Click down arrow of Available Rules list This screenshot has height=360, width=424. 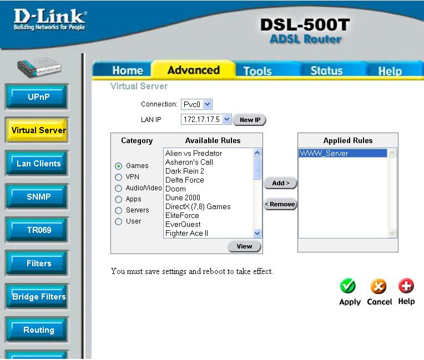click(257, 234)
